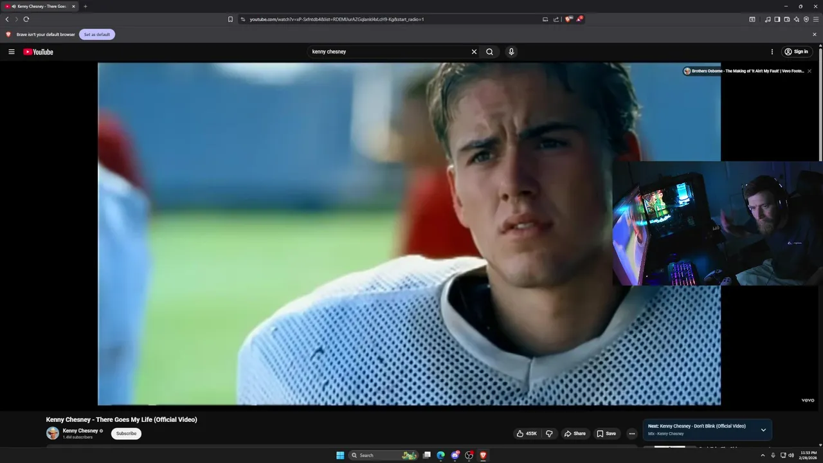823x463 pixels.
Task: Open Brave Shields lion icon
Action: coord(568,19)
